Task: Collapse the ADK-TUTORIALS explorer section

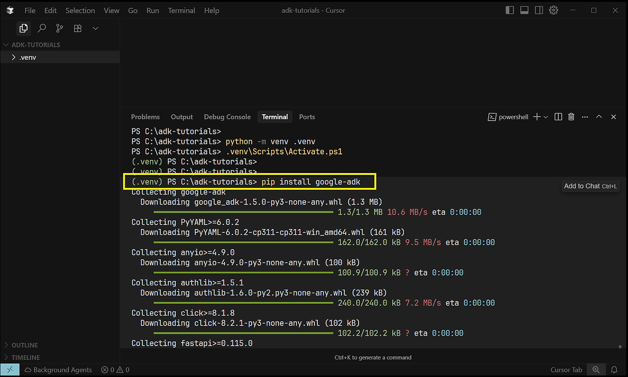Action: [60, 45]
